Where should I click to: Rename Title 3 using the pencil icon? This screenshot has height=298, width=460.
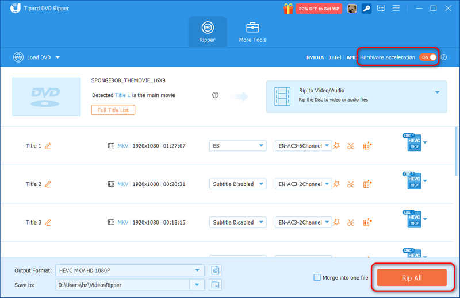click(48, 222)
